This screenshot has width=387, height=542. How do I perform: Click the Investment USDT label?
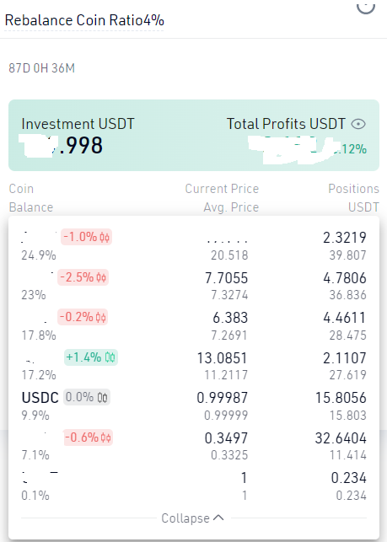click(x=78, y=124)
